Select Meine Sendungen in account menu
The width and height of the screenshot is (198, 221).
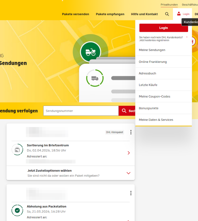[152, 50]
